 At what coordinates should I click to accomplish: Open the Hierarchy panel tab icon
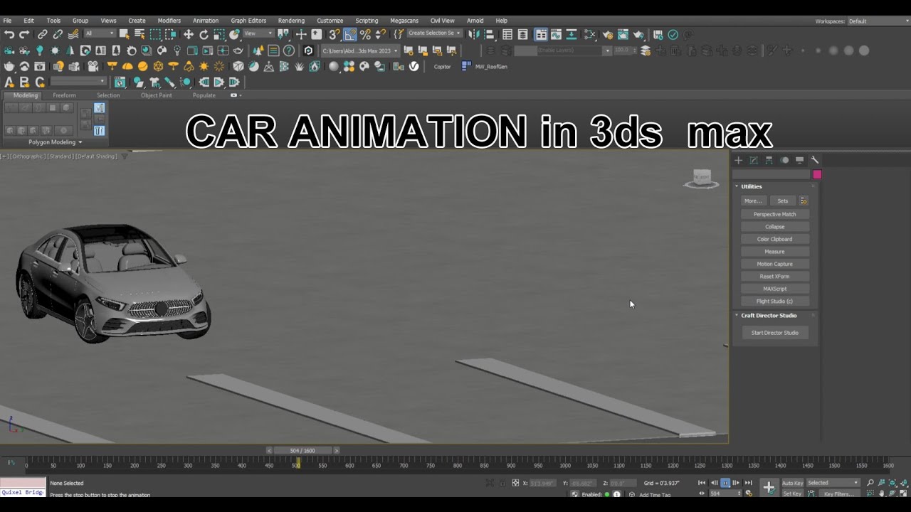(769, 160)
